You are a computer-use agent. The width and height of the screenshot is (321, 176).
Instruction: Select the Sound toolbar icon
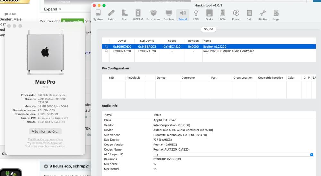click(x=183, y=15)
